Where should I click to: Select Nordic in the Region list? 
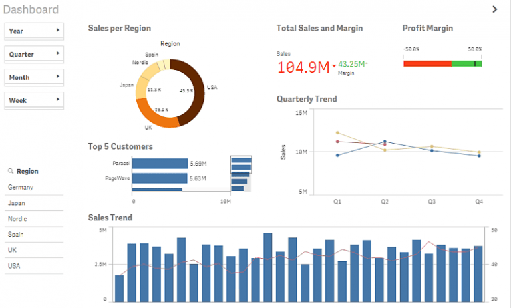[34, 219]
